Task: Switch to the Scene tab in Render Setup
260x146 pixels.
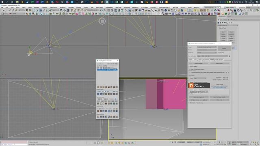Action: pos(195,60)
